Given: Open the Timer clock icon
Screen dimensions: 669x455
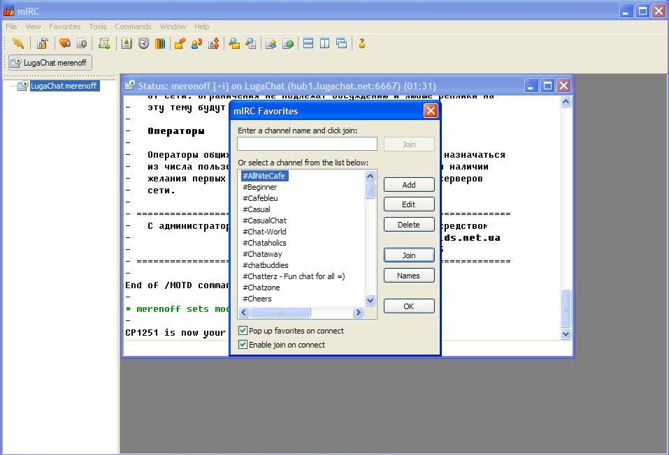Looking at the screenshot, I should (143, 43).
